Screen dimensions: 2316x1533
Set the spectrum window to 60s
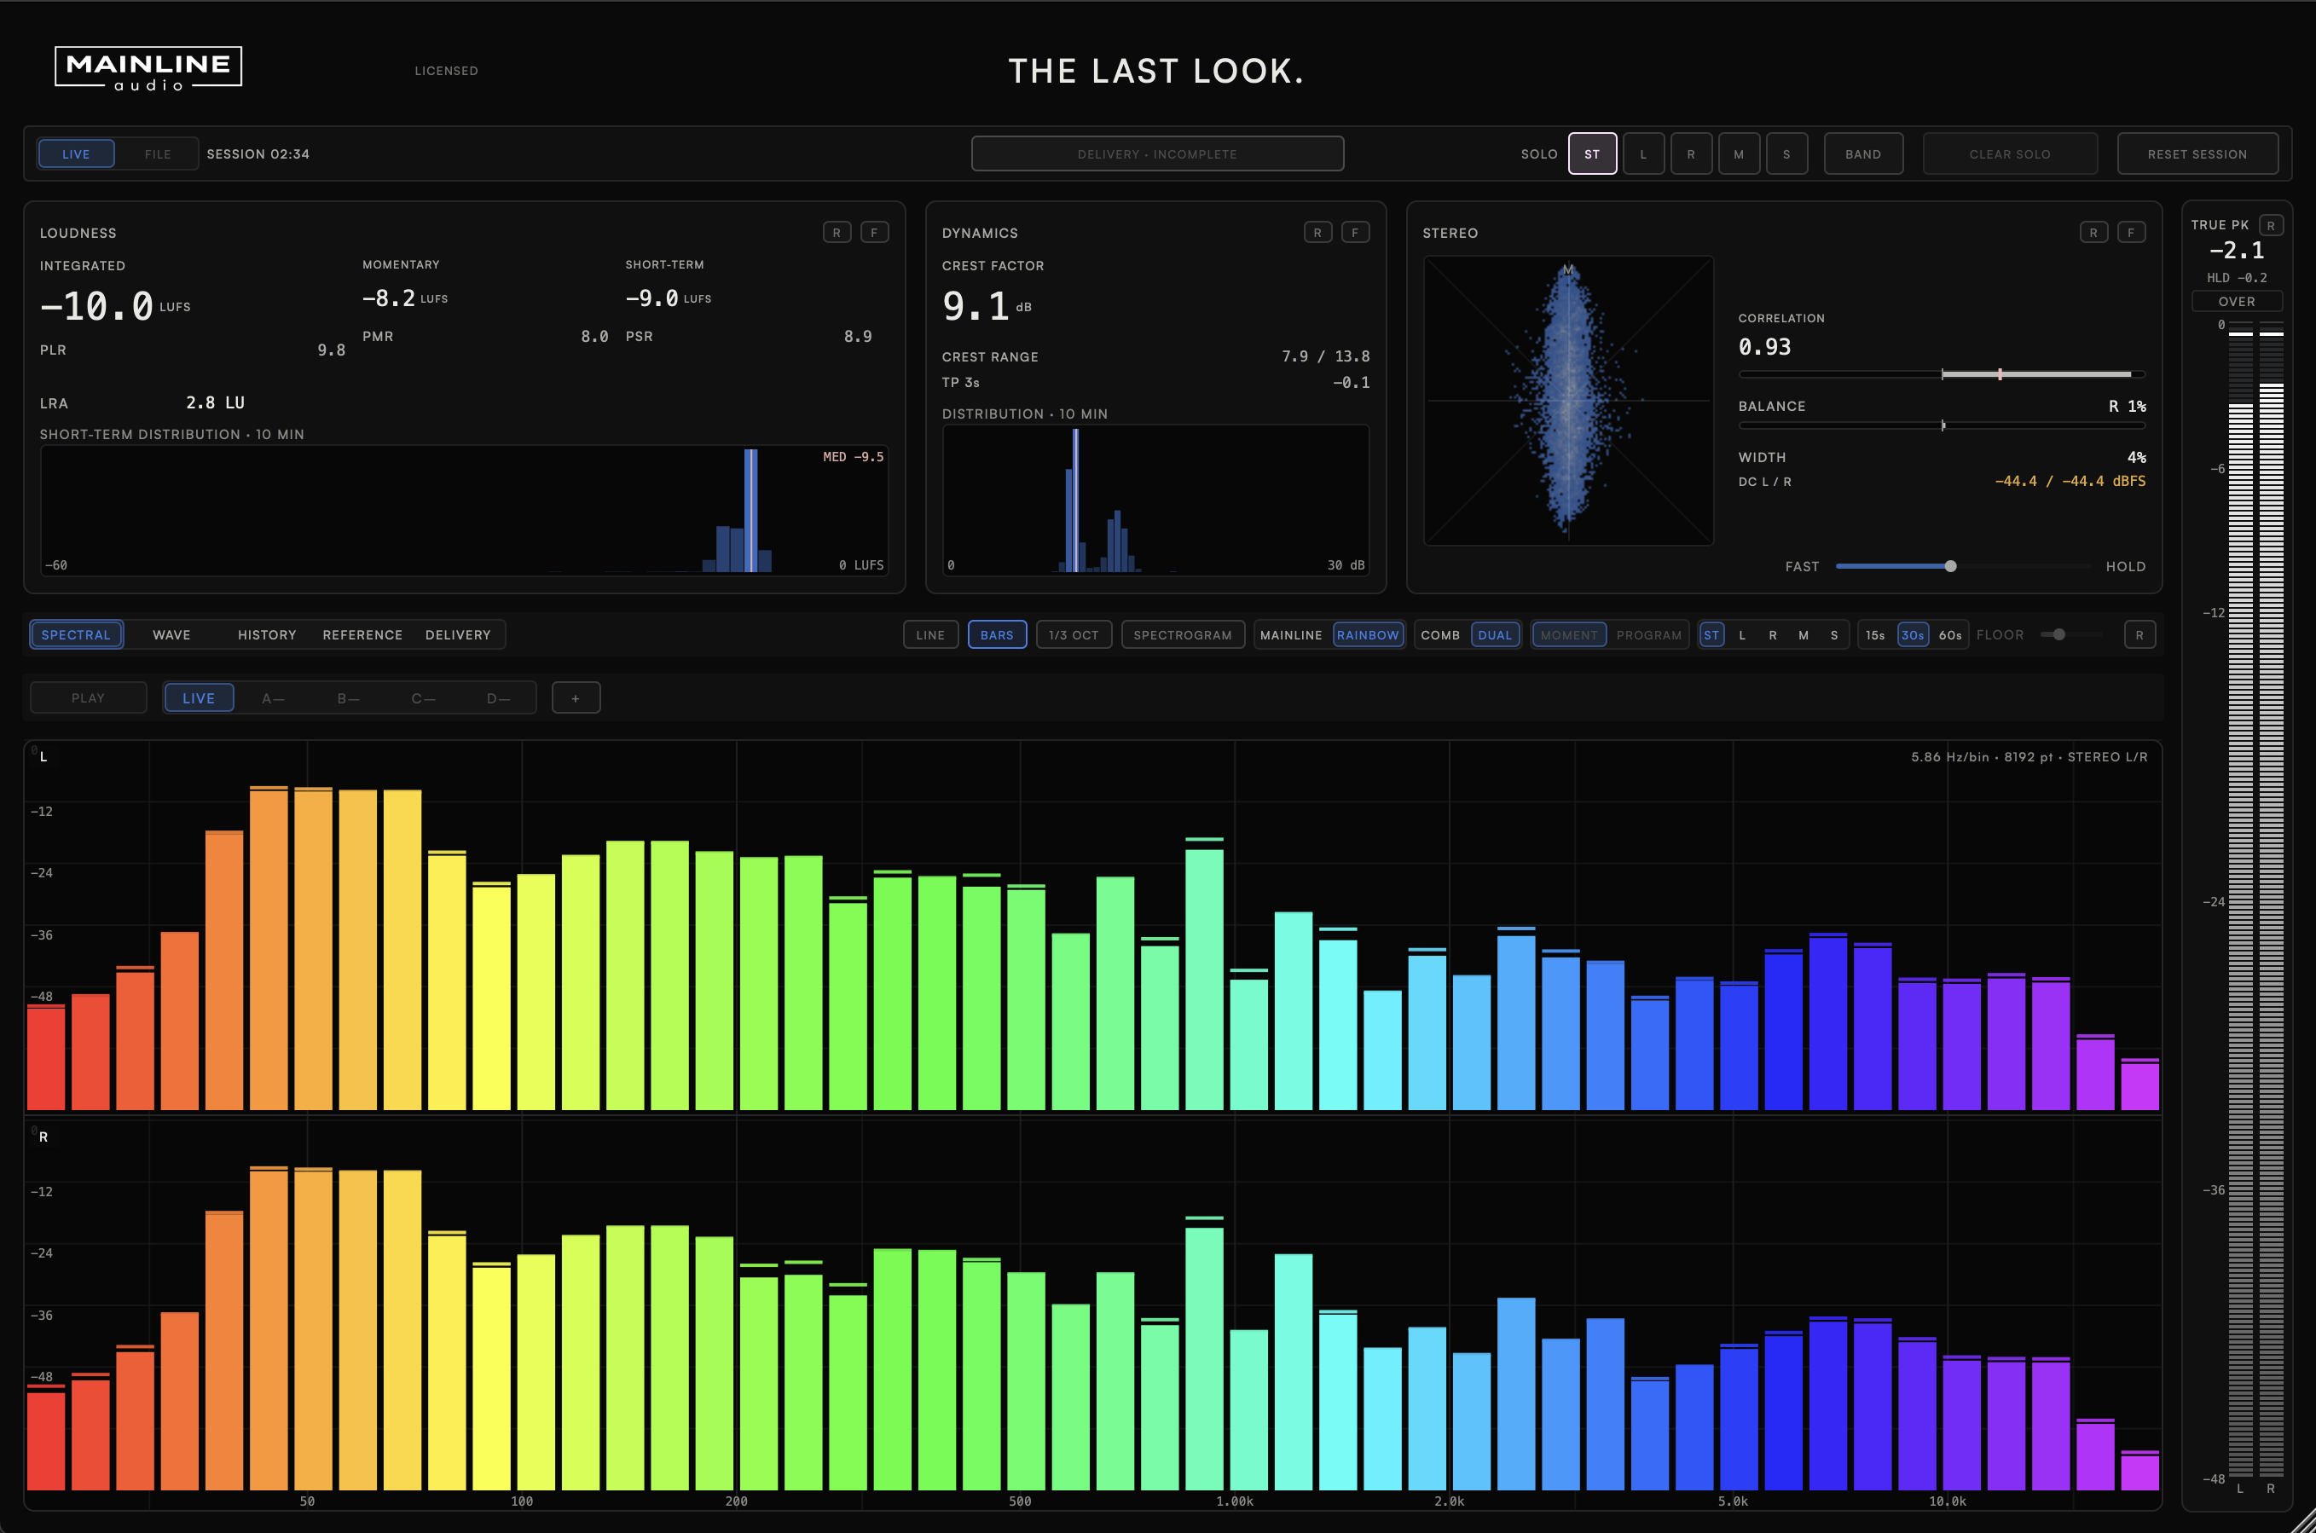[x=1950, y=634]
